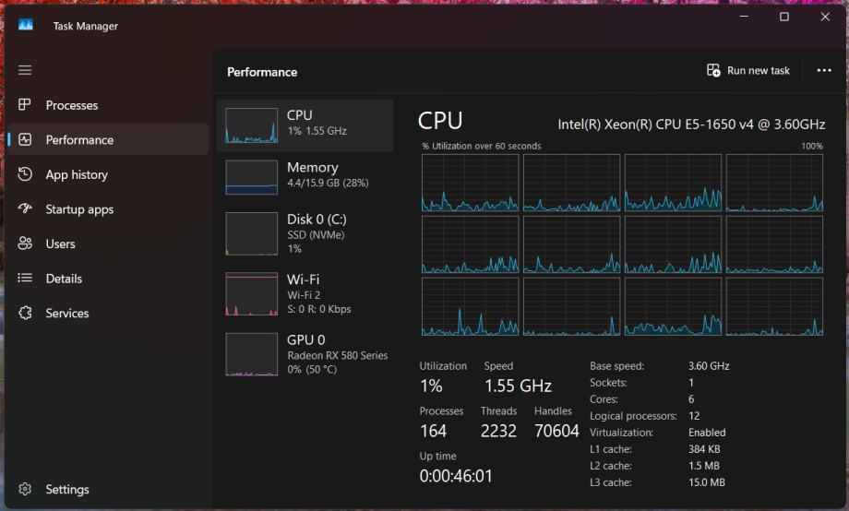Click the first logical processor graph

[471, 183]
